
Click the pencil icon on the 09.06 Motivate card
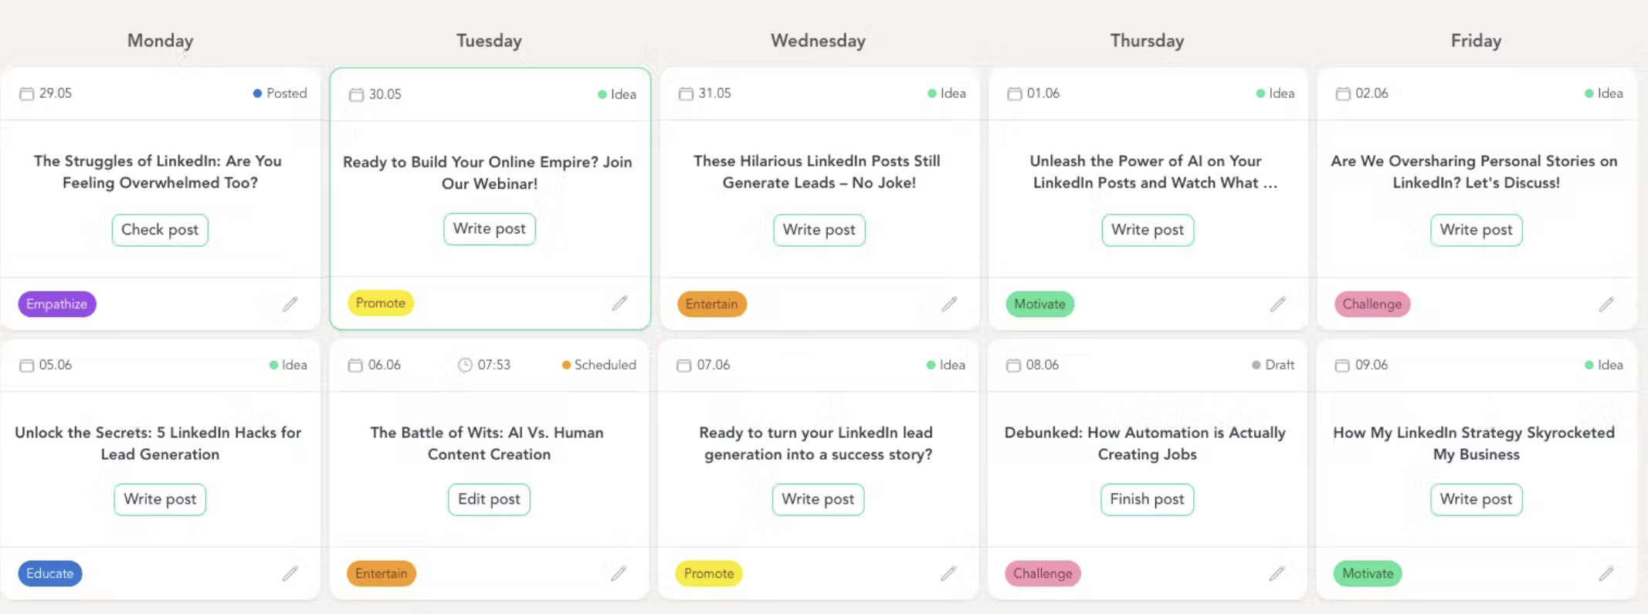point(1606,573)
